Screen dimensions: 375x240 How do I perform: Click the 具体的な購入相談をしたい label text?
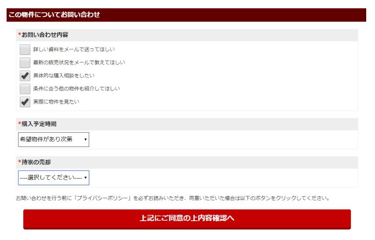point(64,76)
